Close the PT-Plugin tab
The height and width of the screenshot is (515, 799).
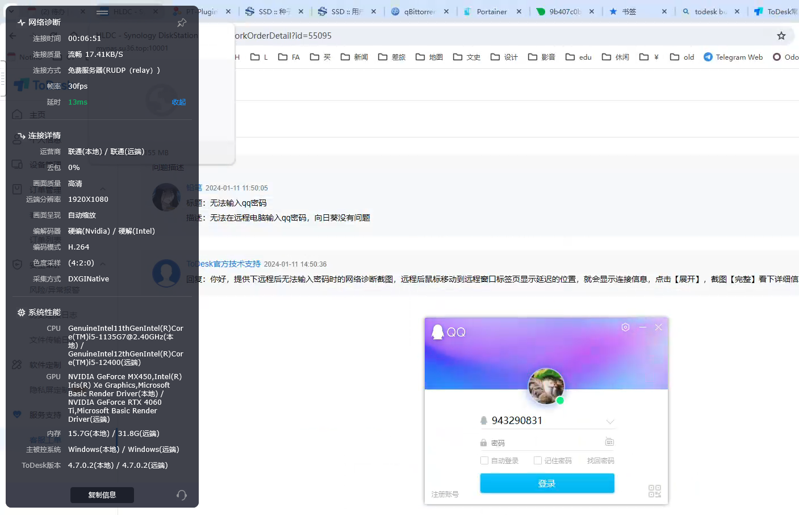(228, 11)
